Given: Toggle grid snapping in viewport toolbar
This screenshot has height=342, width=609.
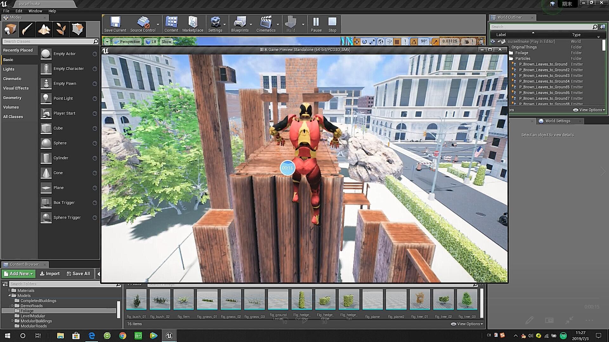Looking at the screenshot, I should pos(397,41).
